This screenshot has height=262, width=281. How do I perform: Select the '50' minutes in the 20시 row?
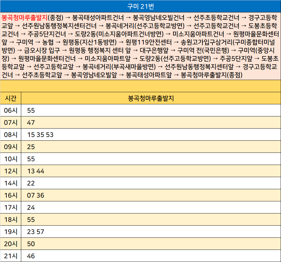(x=31, y=244)
